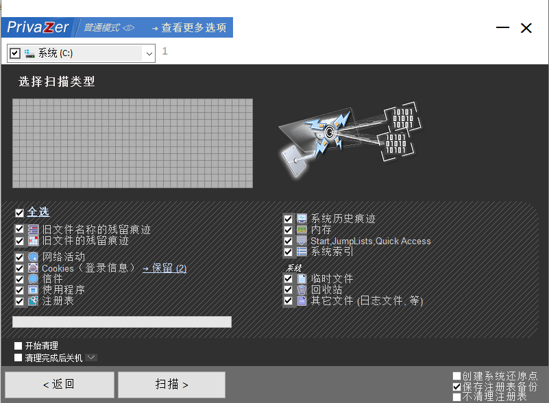The image size is (549, 403).
Task: Uncheck the 系统索引 checkbox
Action: click(x=288, y=252)
